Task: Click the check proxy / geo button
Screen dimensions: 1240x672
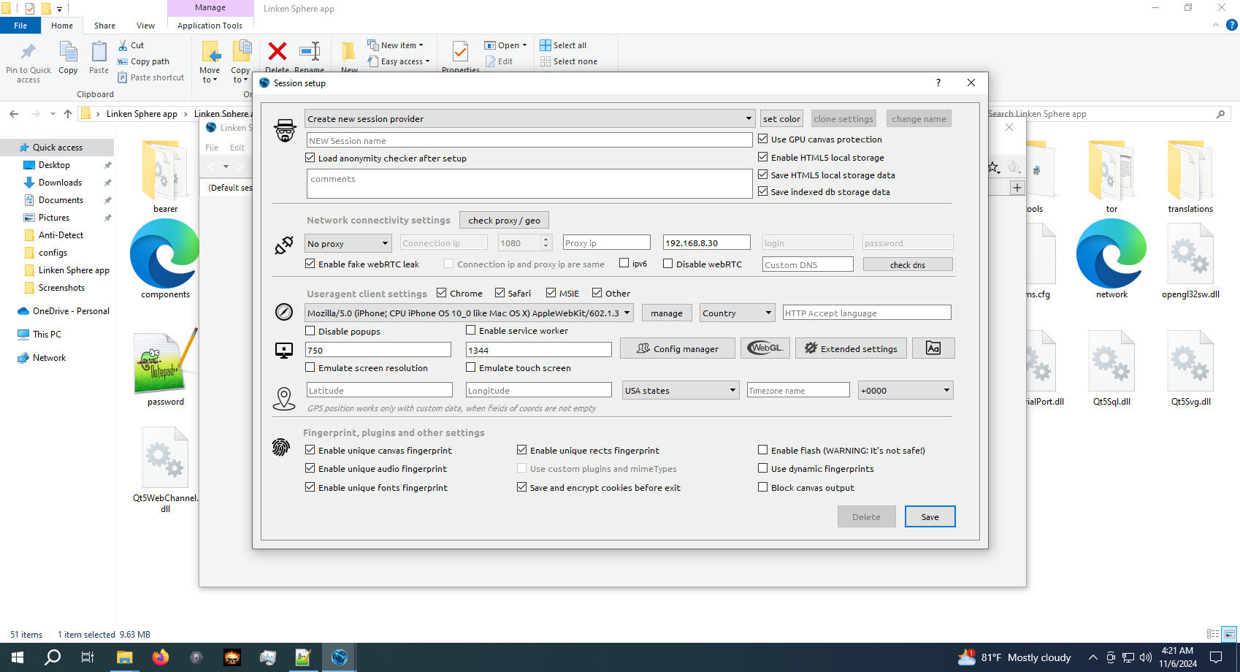Action: pos(504,220)
